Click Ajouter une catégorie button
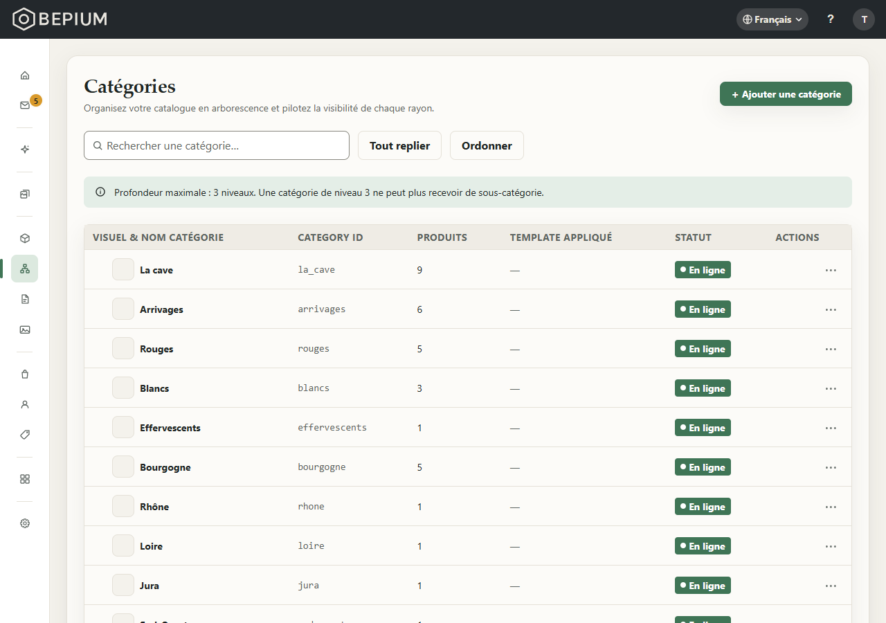The height and width of the screenshot is (623, 886). tap(786, 94)
